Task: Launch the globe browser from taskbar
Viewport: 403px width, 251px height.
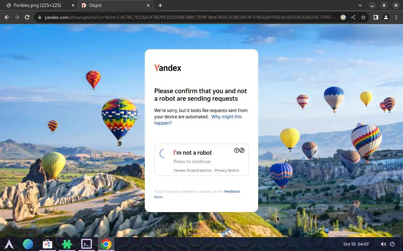Action: (x=28, y=244)
